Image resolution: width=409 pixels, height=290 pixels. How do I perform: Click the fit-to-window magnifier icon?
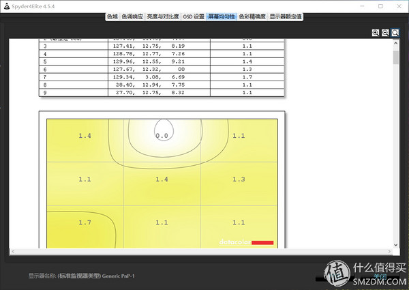pos(395,33)
